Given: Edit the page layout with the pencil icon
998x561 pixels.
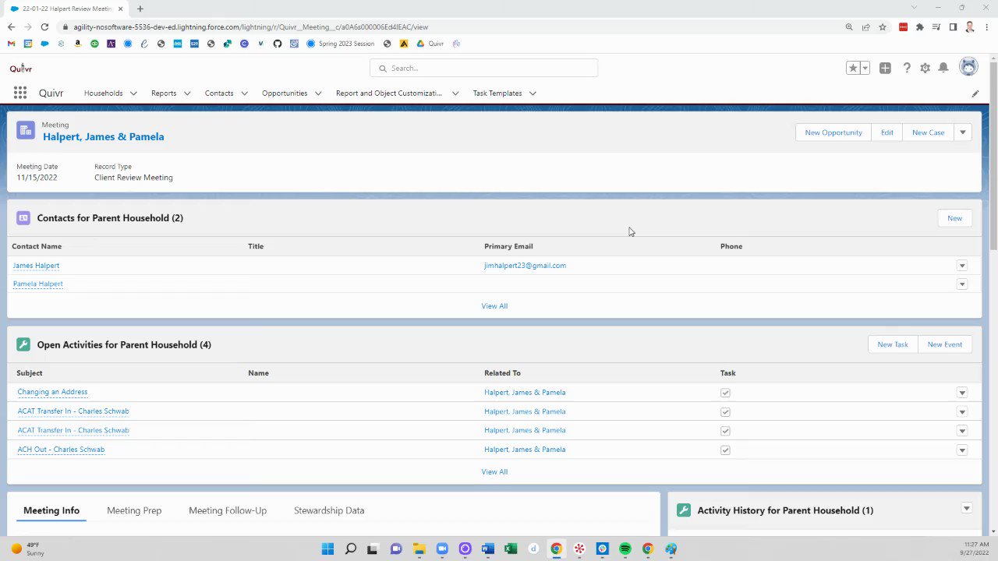Looking at the screenshot, I should 975,93.
